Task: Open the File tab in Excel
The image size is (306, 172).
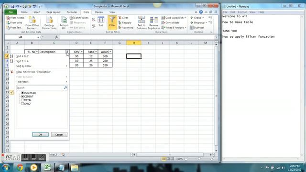Action: coord(11,12)
